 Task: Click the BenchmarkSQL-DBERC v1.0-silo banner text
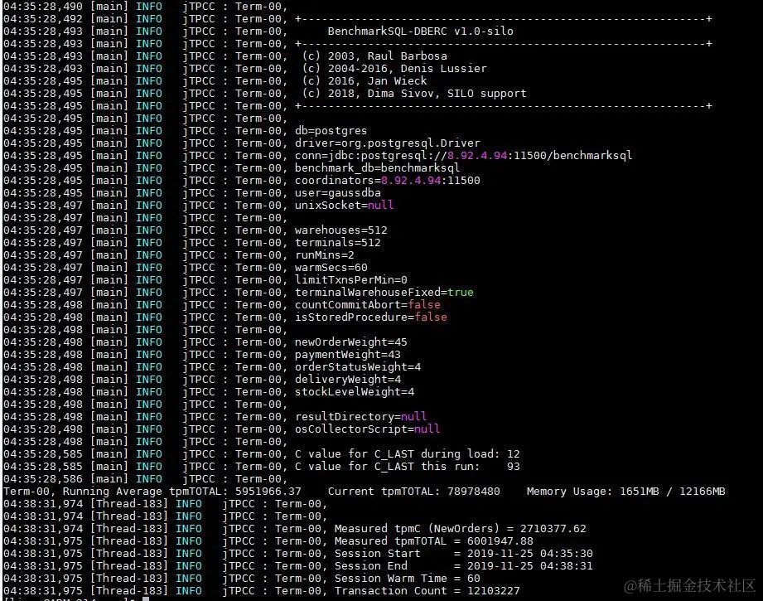pos(420,32)
